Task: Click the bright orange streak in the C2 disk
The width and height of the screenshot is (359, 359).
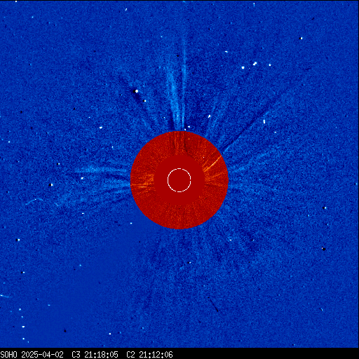Action: click(213, 163)
